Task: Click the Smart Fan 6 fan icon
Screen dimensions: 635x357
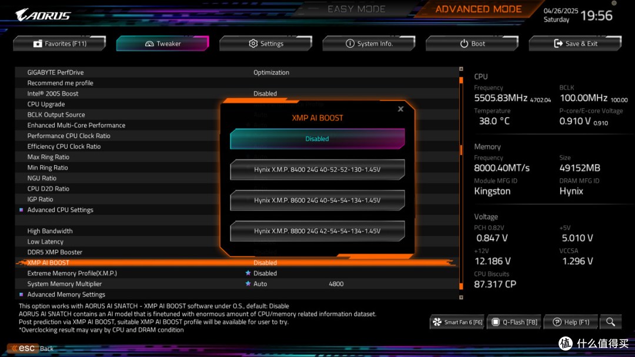Action: [x=437, y=322]
